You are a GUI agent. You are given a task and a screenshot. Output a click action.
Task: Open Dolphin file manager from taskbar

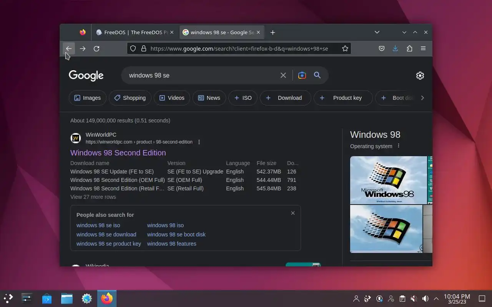67,298
